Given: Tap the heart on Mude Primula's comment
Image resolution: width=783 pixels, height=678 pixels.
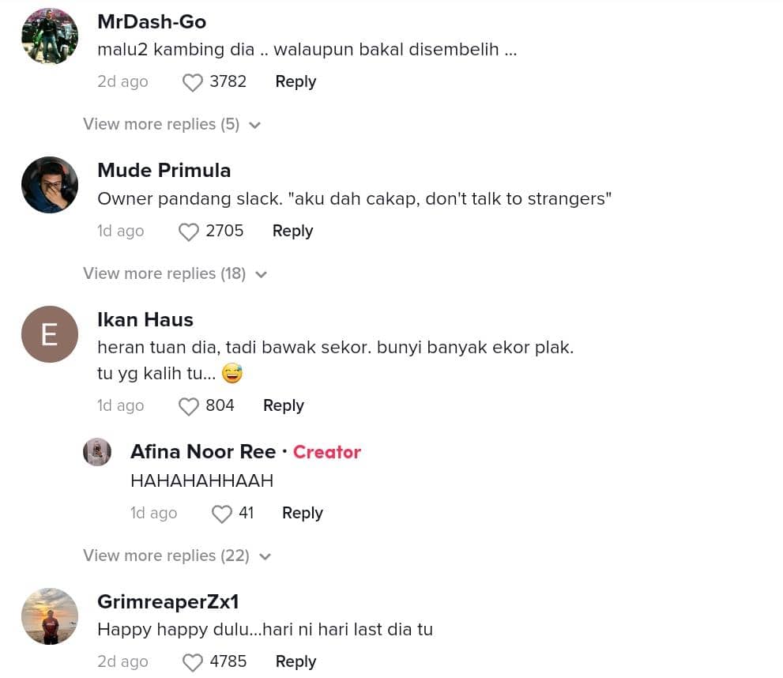Looking at the screenshot, I should [x=189, y=232].
